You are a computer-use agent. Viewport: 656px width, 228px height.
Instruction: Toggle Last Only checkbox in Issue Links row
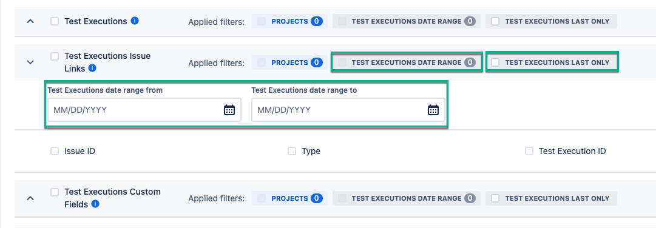495,62
